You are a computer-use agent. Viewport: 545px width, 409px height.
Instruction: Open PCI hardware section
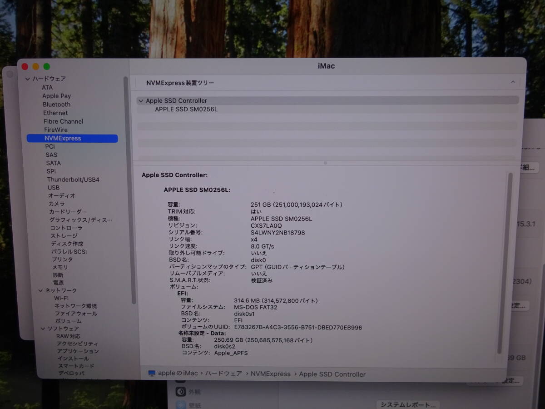click(50, 146)
